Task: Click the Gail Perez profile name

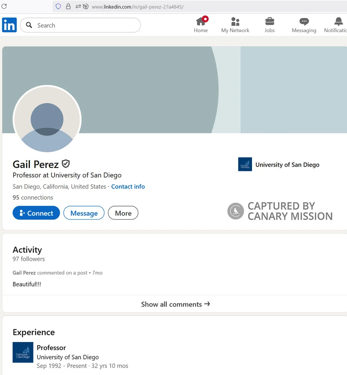Action: pos(36,164)
